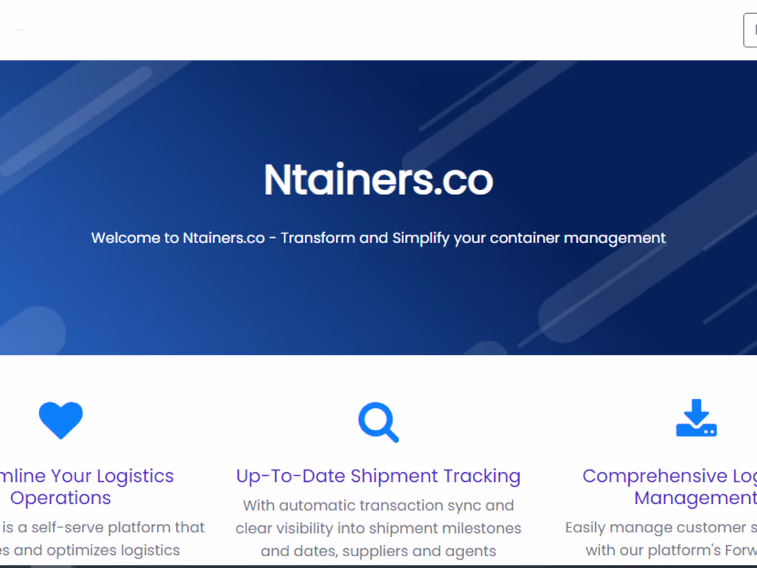This screenshot has height=568, width=757.
Task: Click the word Operations under heart icon
Action: point(61,498)
